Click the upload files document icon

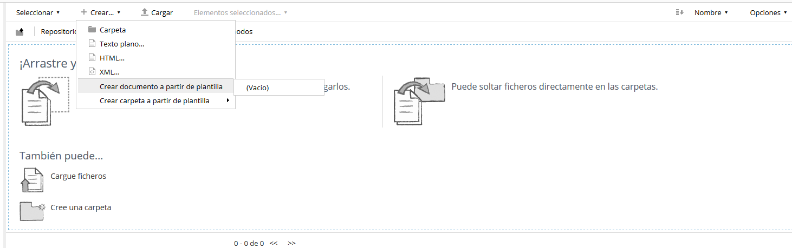(32, 180)
